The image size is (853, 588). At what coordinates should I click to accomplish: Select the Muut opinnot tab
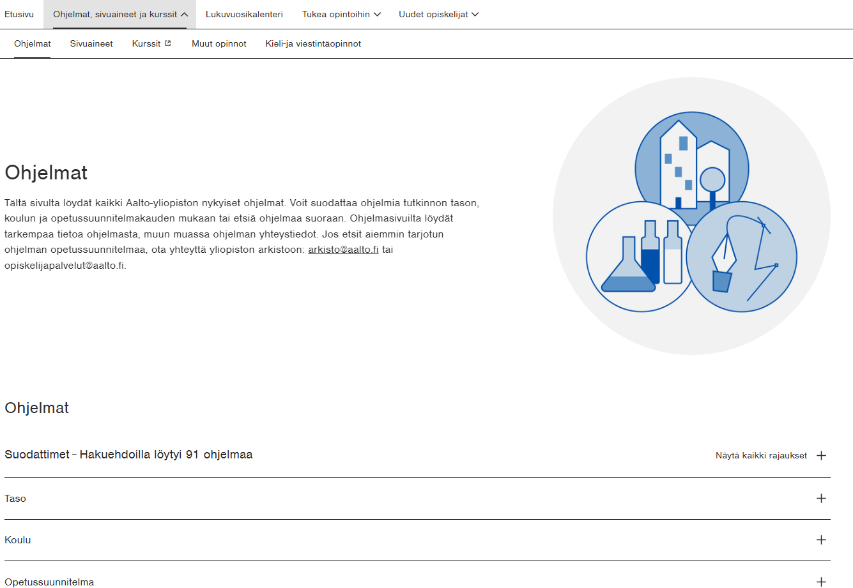(219, 43)
